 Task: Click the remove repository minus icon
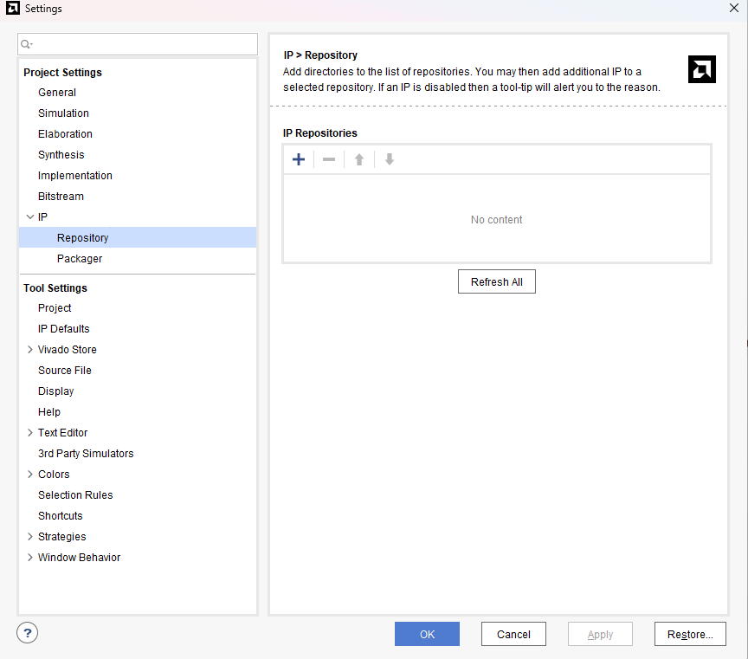coord(329,159)
